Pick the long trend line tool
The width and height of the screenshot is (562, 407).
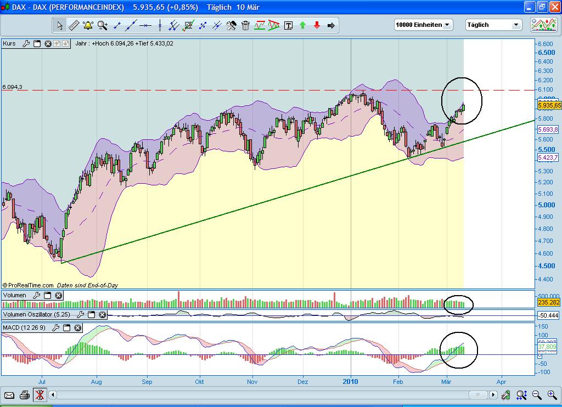tap(131, 25)
